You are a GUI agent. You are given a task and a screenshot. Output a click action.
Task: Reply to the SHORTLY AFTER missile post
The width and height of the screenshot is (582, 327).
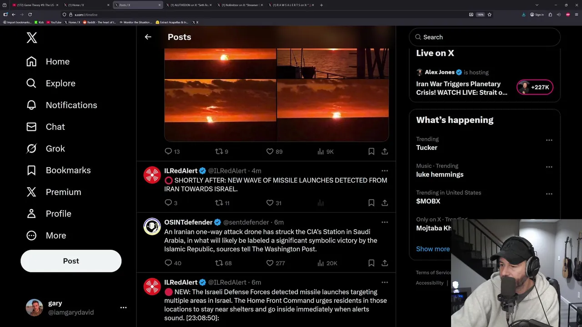(171, 203)
